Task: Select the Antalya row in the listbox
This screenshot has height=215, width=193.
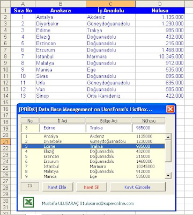Action: (93, 136)
